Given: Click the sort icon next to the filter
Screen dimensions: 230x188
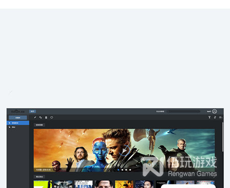Looking at the screenshot, I should (x=215, y=117).
